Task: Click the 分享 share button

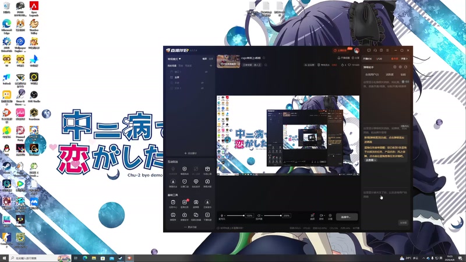Action: tap(355, 58)
